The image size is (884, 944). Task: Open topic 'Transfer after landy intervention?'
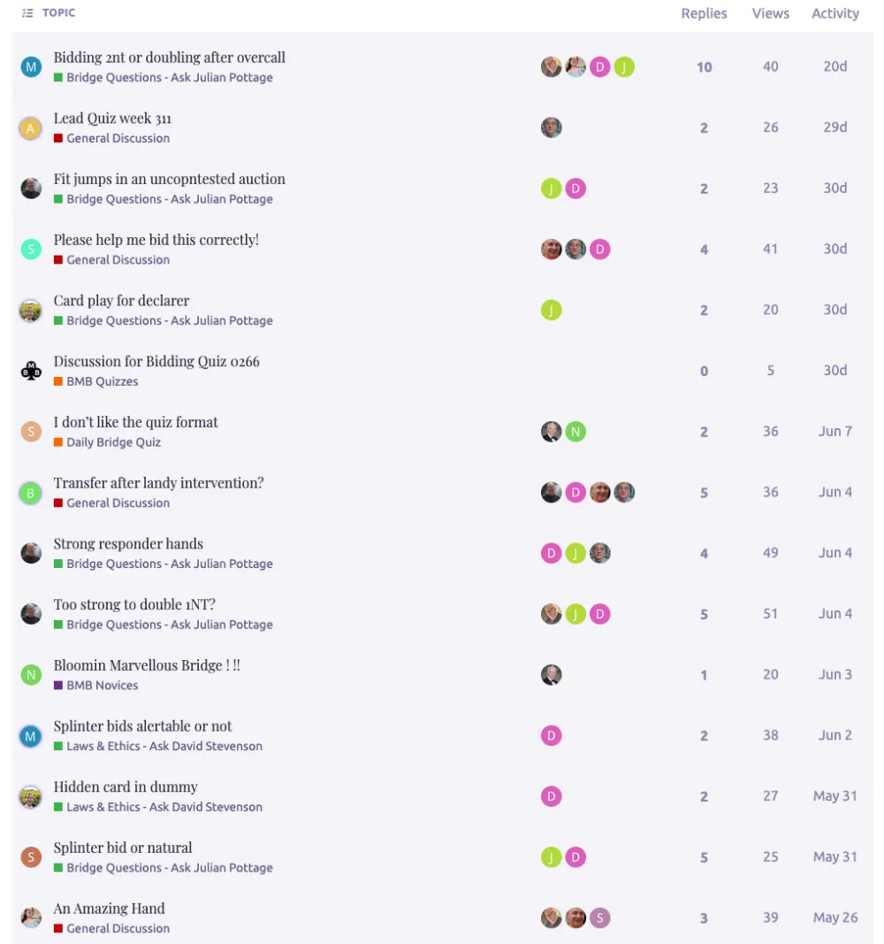[x=159, y=483]
